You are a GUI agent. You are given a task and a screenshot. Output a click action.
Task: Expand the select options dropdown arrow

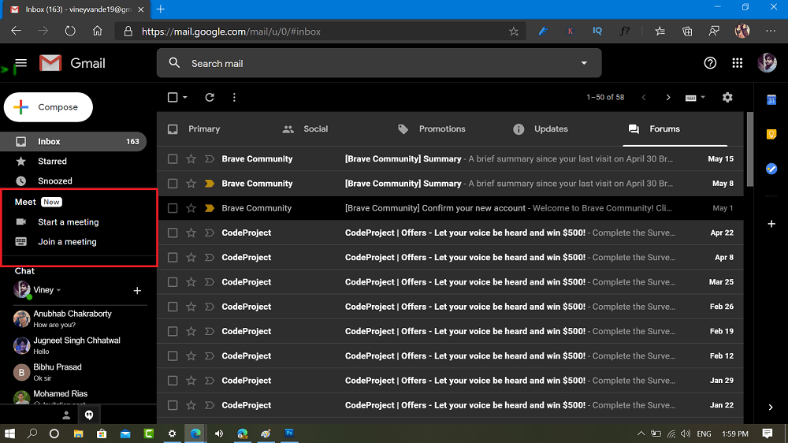tap(185, 97)
